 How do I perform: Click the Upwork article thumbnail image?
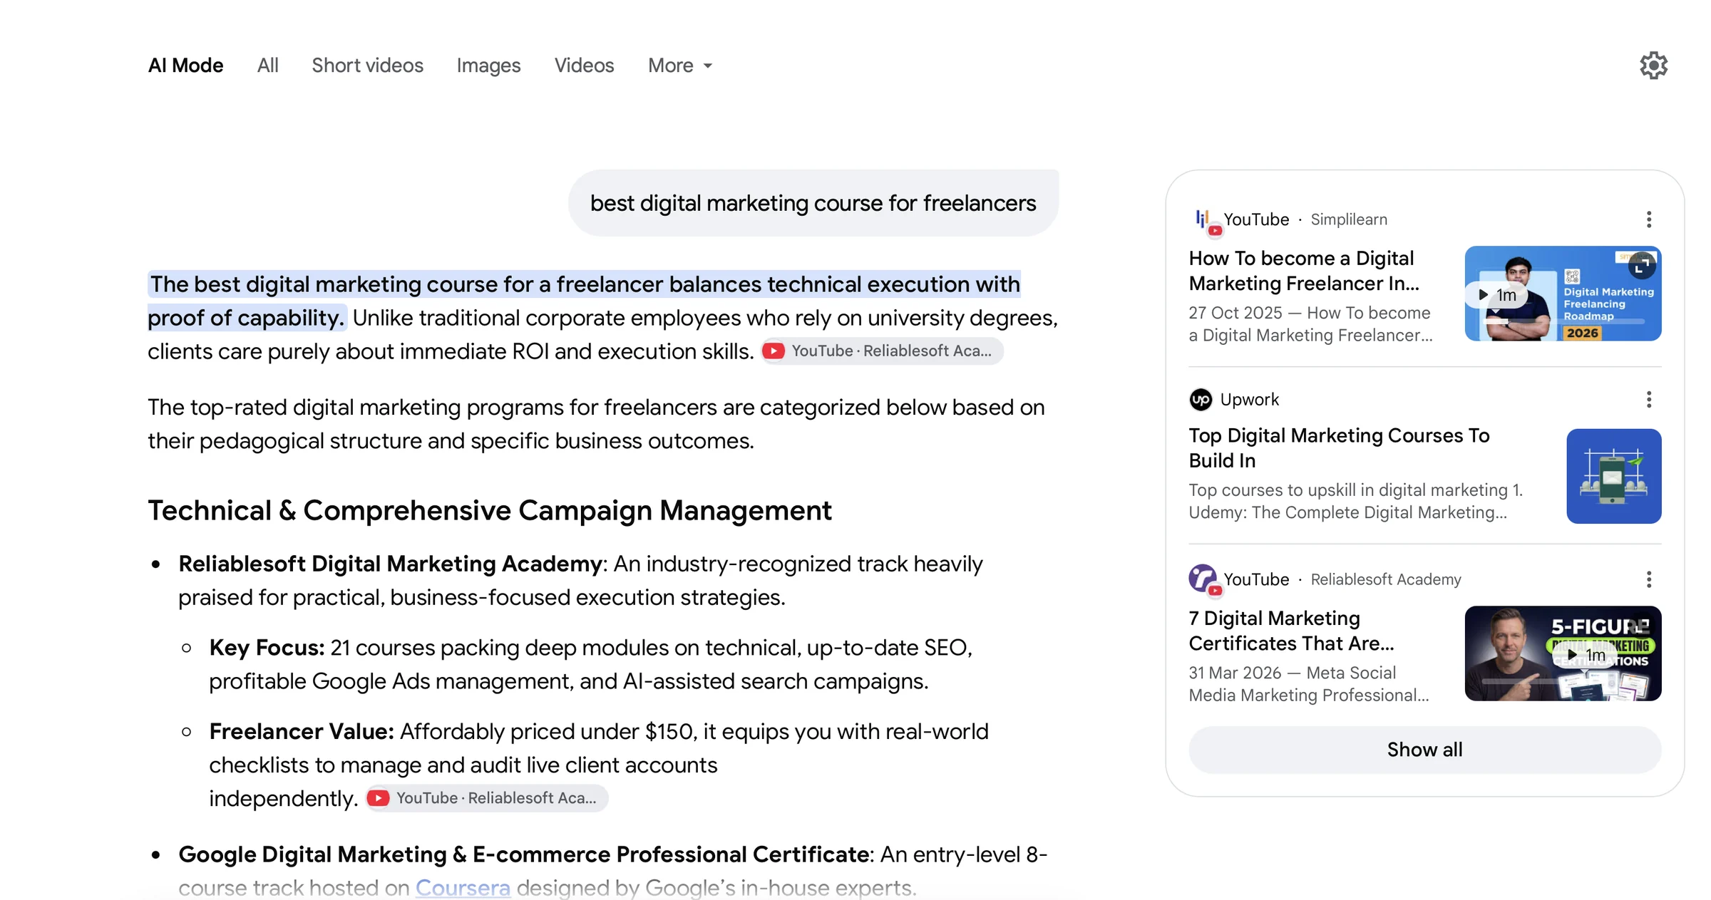tap(1613, 476)
